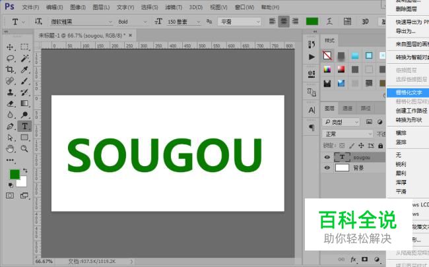Align text right
The image size is (429, 267).
295,21
